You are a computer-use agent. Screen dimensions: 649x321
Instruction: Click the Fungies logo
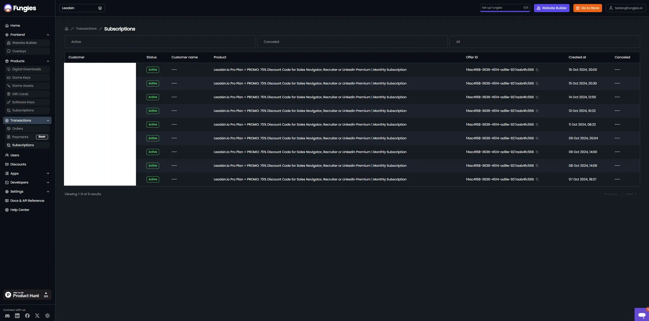20,8
